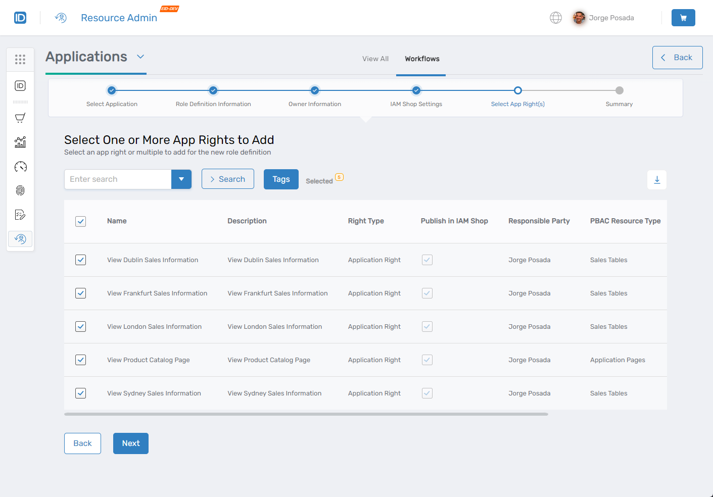Click the Next button
Image resolution: width=713 pixels, height=497 pixels.
[x=130, y=443]
